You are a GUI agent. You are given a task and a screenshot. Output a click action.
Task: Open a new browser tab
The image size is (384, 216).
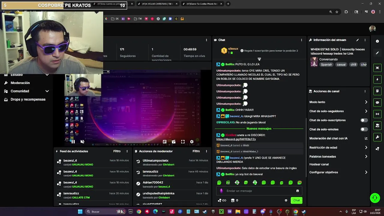[228, 4]
